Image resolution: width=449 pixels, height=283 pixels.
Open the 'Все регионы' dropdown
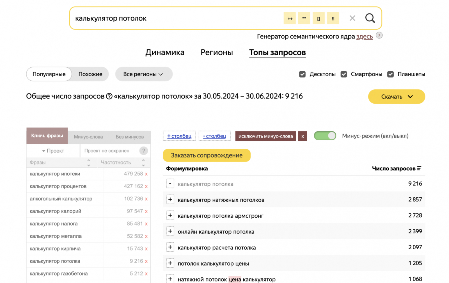point(143,74)
